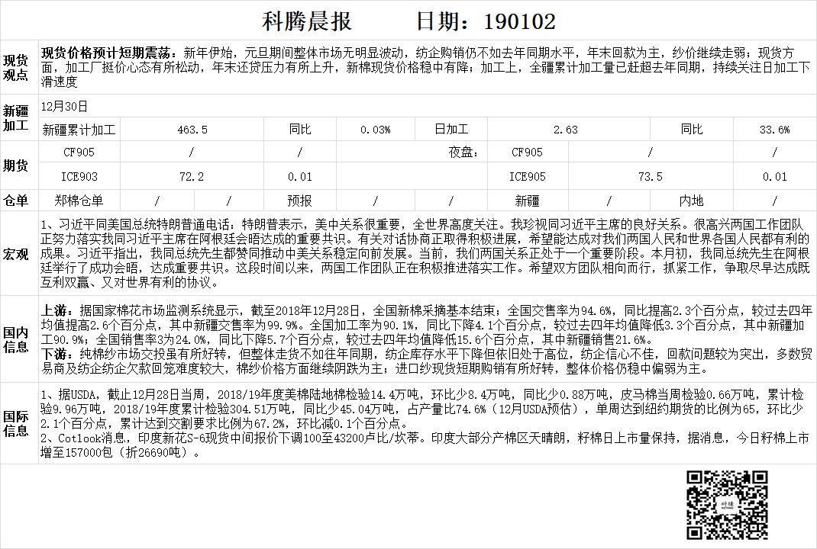Click the 宏观 row header

click(x=17, y=253)
